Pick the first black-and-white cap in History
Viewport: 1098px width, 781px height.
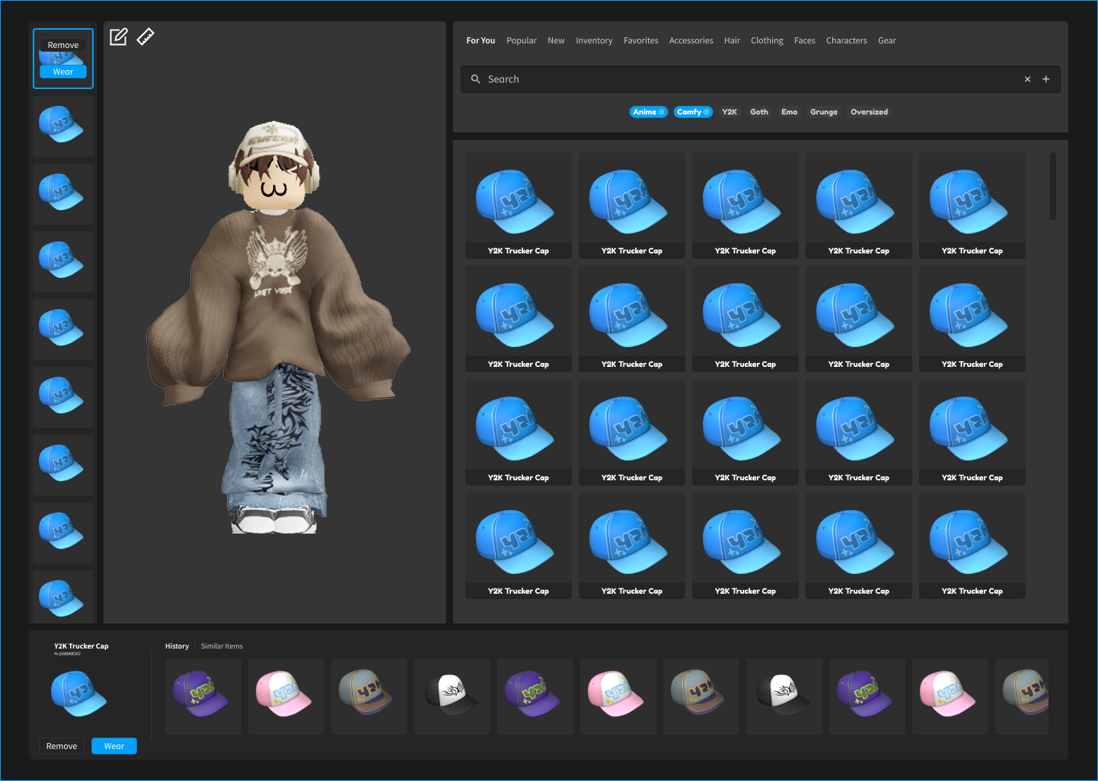[x=452, y=696]
